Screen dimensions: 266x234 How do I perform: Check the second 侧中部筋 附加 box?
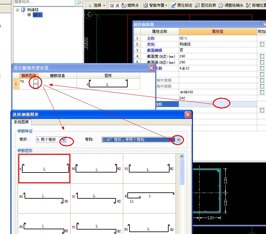coord(262,86)
